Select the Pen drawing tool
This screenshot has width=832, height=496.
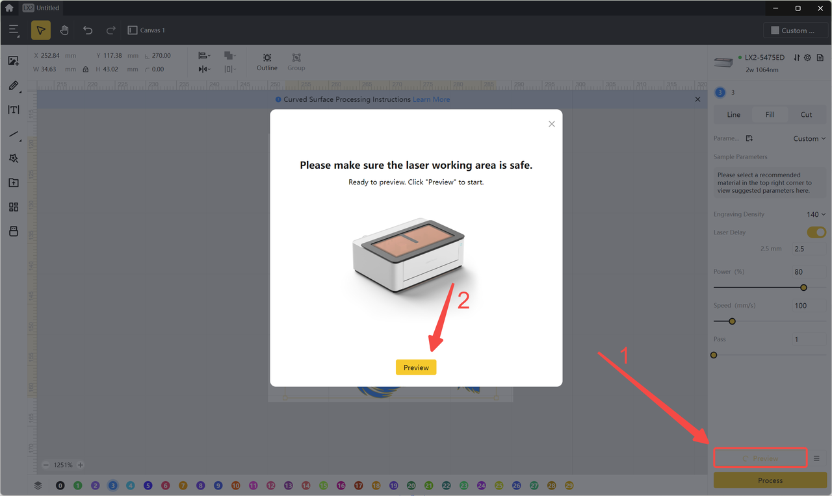[13, 86]
